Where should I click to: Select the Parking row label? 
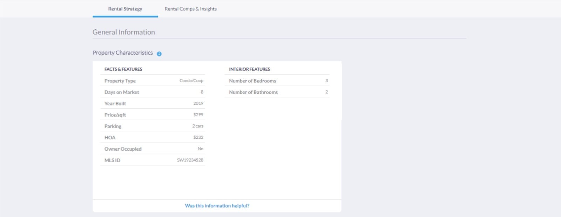(113, 126)
